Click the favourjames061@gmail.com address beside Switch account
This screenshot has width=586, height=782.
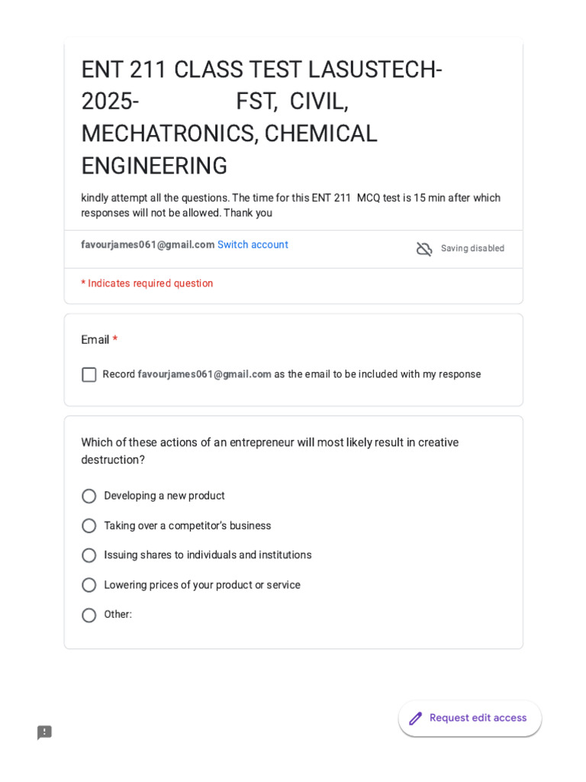(147, 244)
